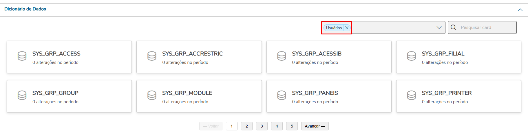The width and height of the screenshot is (528, 133).
Task: Click the SYS_GRP_FILIAL database icon
Action: [x=411, y=56]
